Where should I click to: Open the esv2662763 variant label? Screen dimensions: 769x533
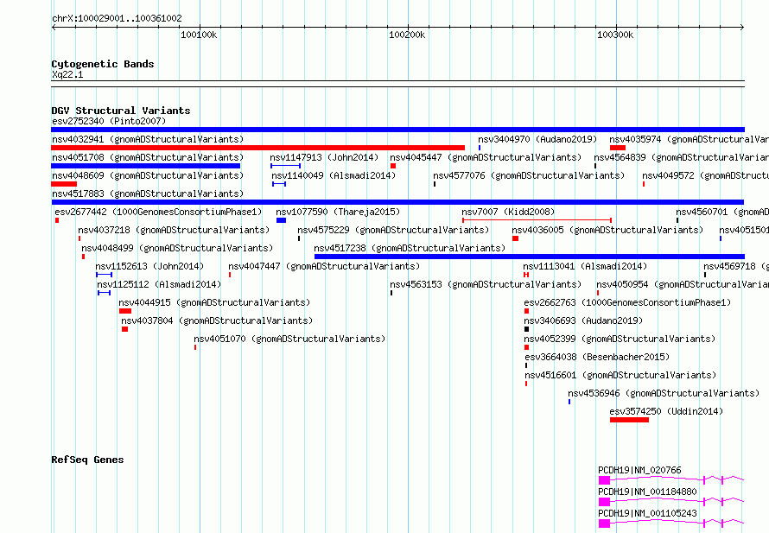627,302
